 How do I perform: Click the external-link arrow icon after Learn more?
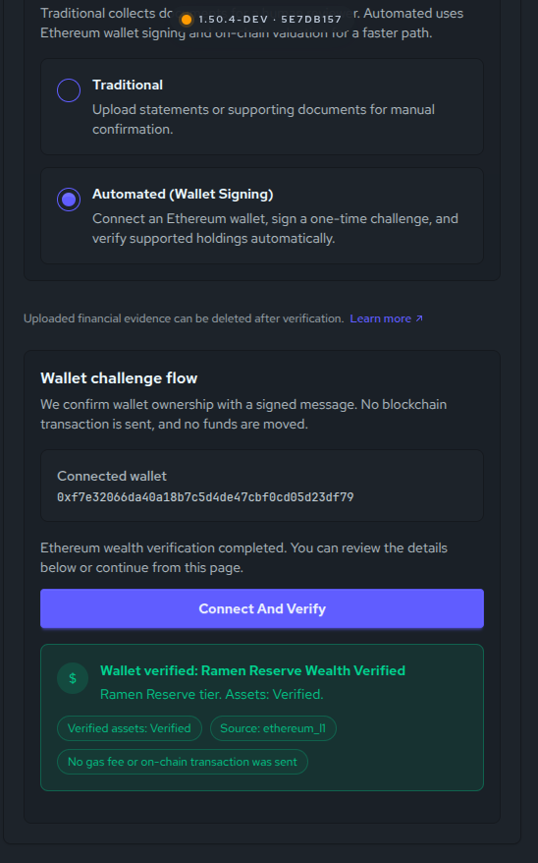tap(419, 318)
